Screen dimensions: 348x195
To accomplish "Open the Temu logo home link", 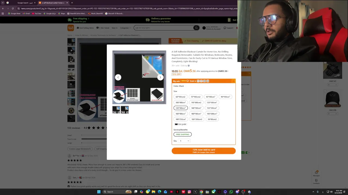I will click(x=71, y=28).
